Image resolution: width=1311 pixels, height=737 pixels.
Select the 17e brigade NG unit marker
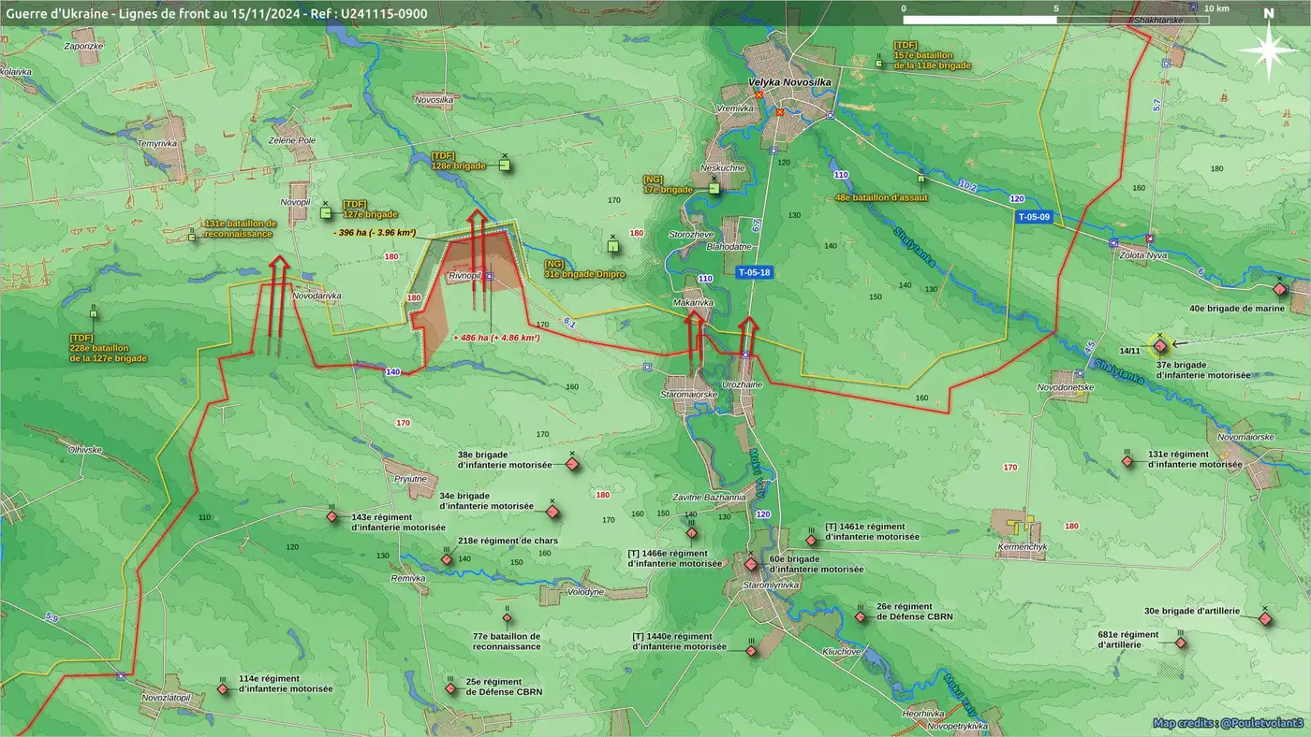tap(714, 188)
